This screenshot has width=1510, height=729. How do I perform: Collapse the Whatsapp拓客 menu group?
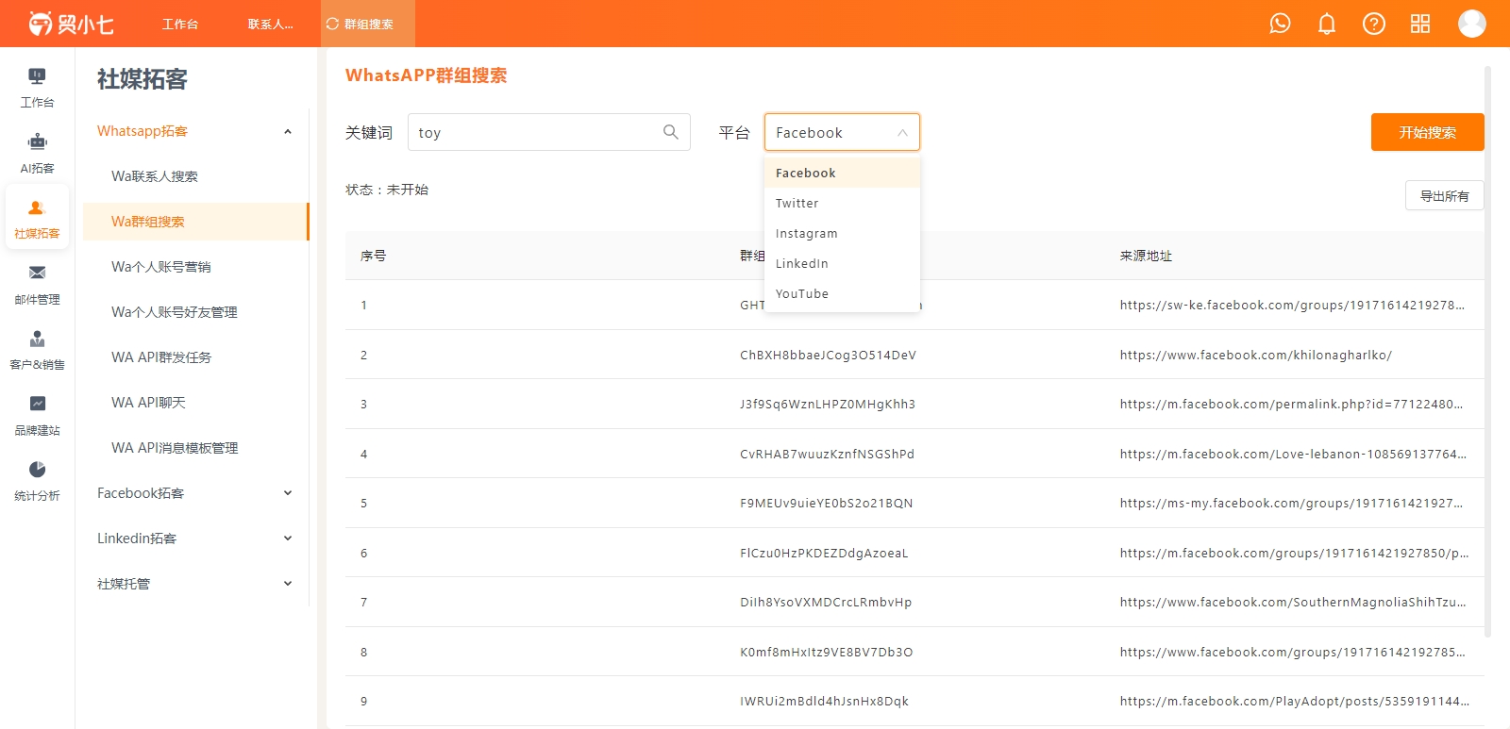288,131
